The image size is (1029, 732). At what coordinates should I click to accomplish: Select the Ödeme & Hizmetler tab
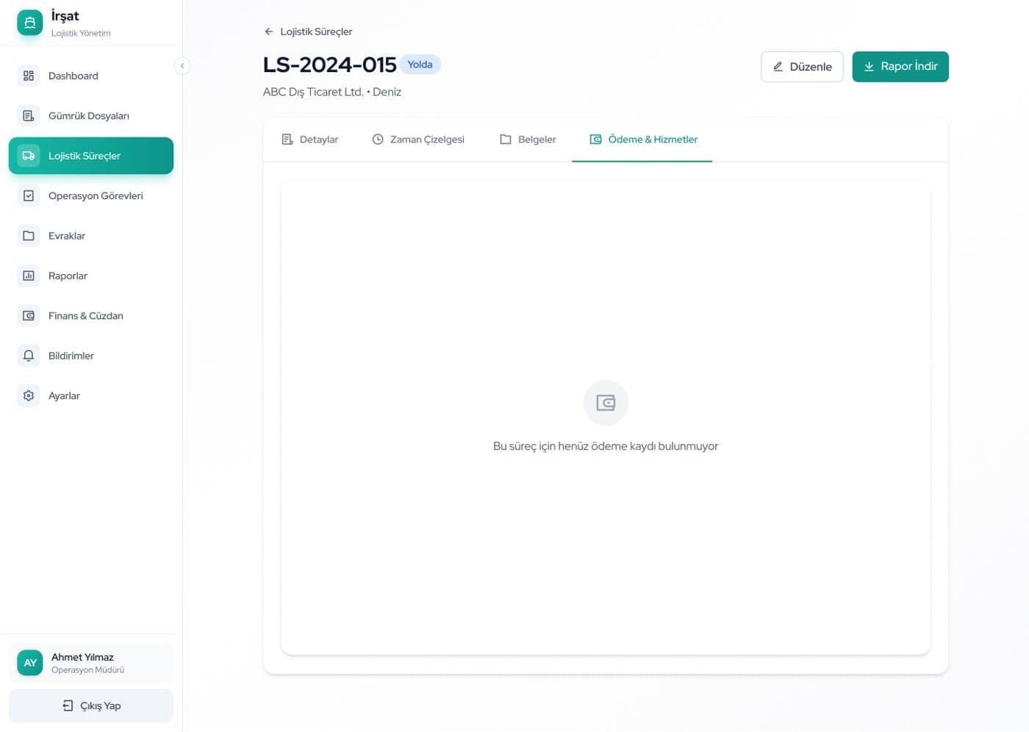click(x=642, y=140)
